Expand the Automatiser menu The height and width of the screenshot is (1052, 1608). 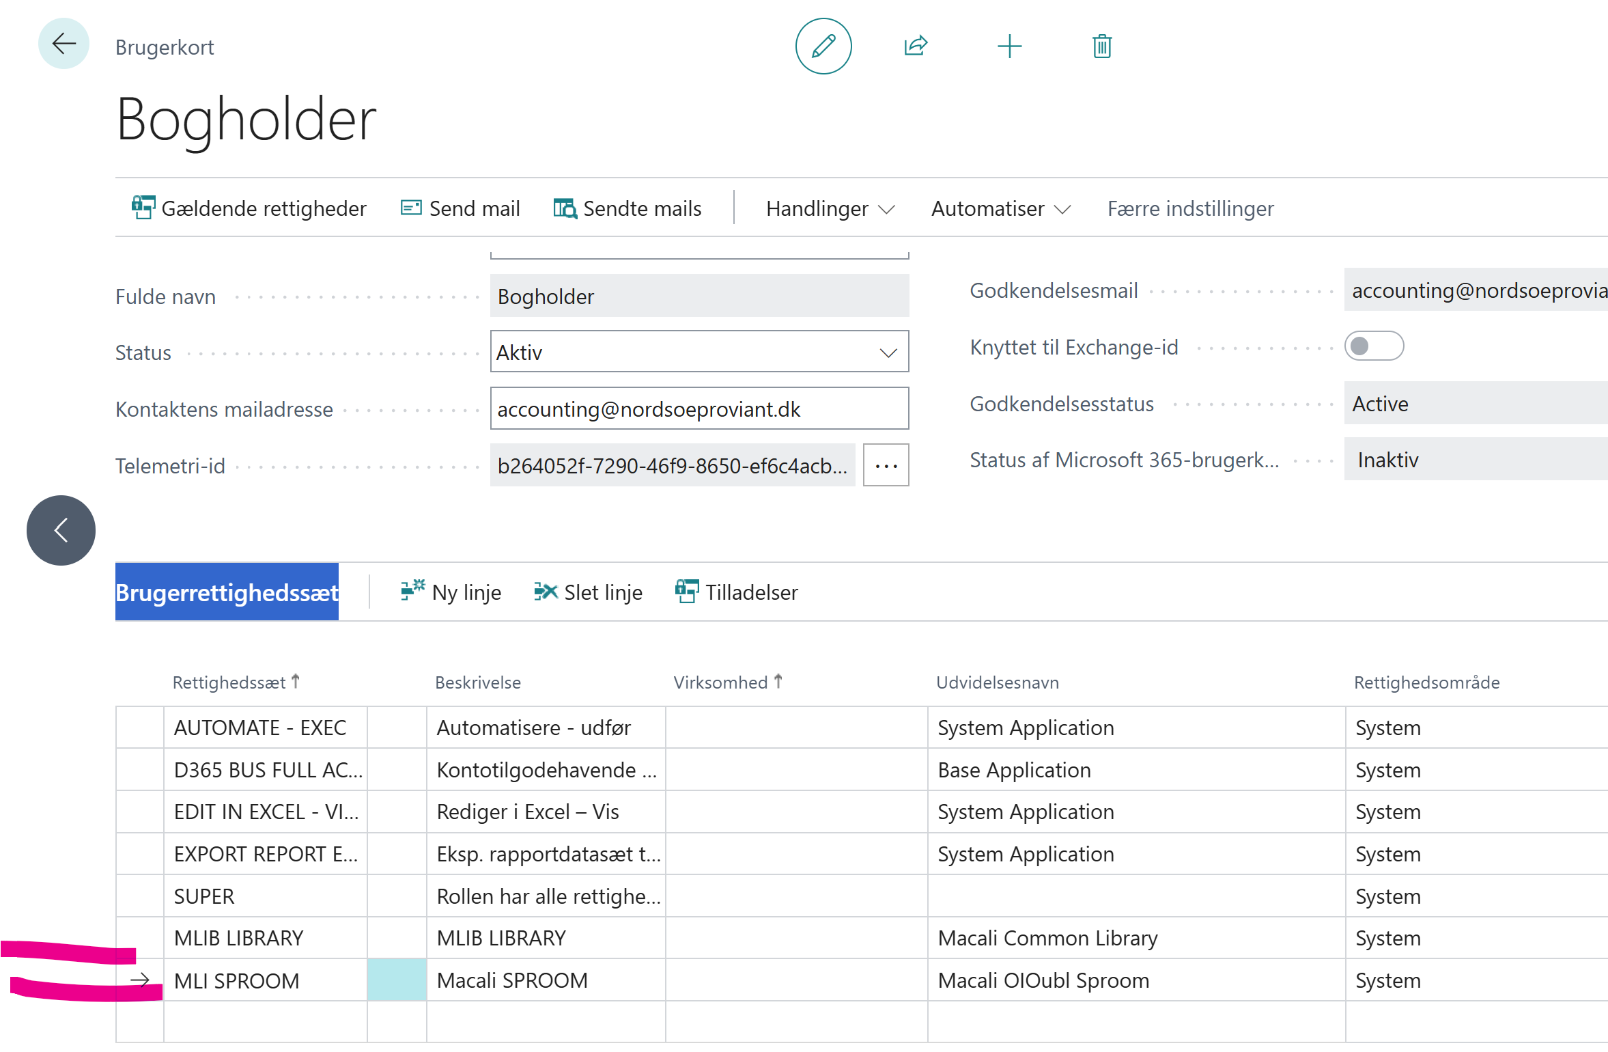click(1000, 208)
